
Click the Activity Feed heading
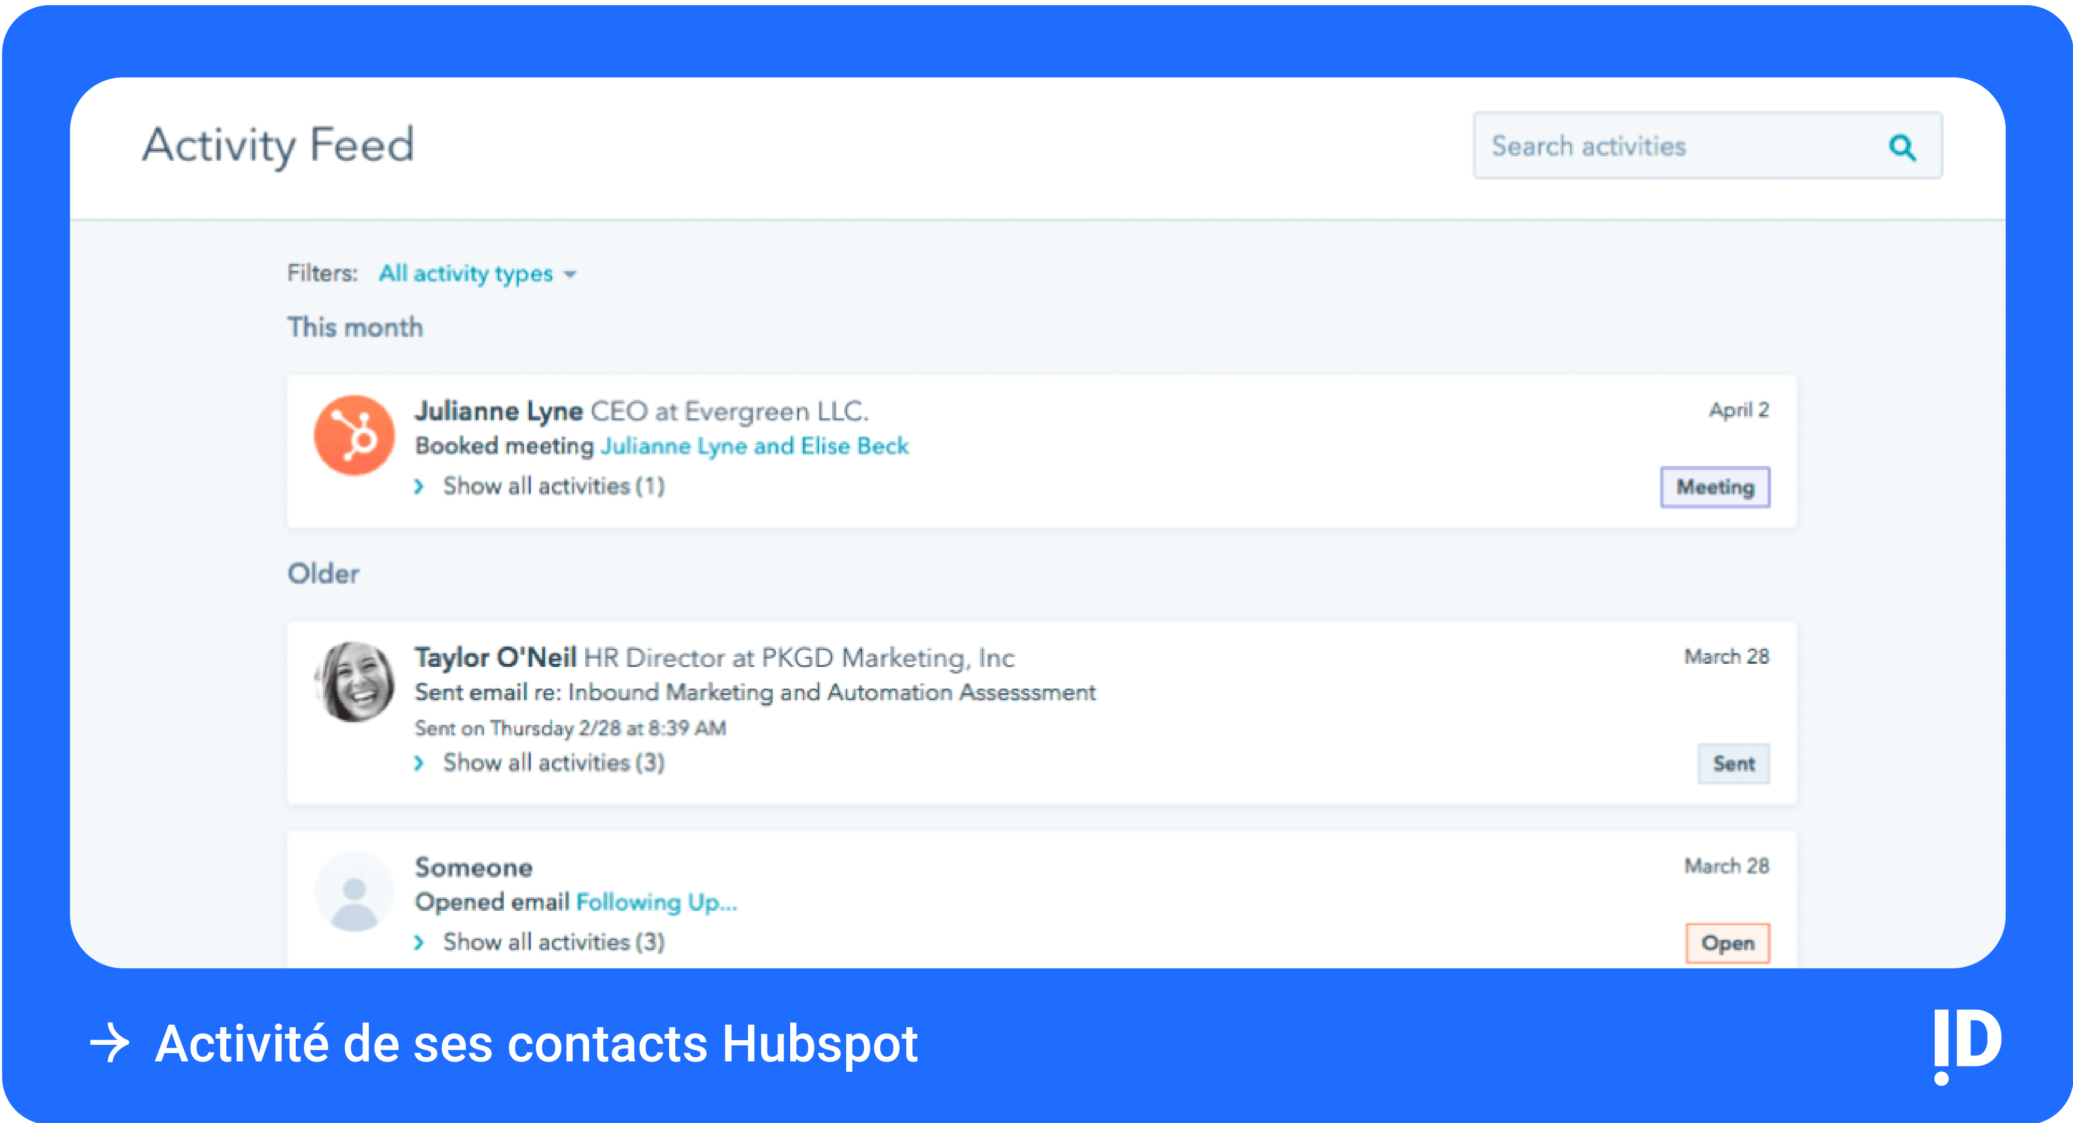279,145
